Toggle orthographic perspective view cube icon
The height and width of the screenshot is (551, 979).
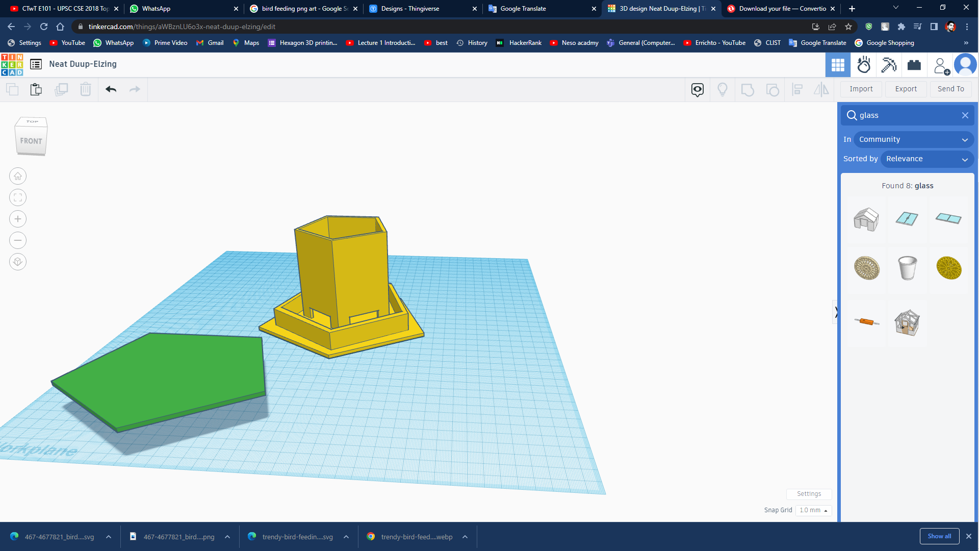click(18, 262)
